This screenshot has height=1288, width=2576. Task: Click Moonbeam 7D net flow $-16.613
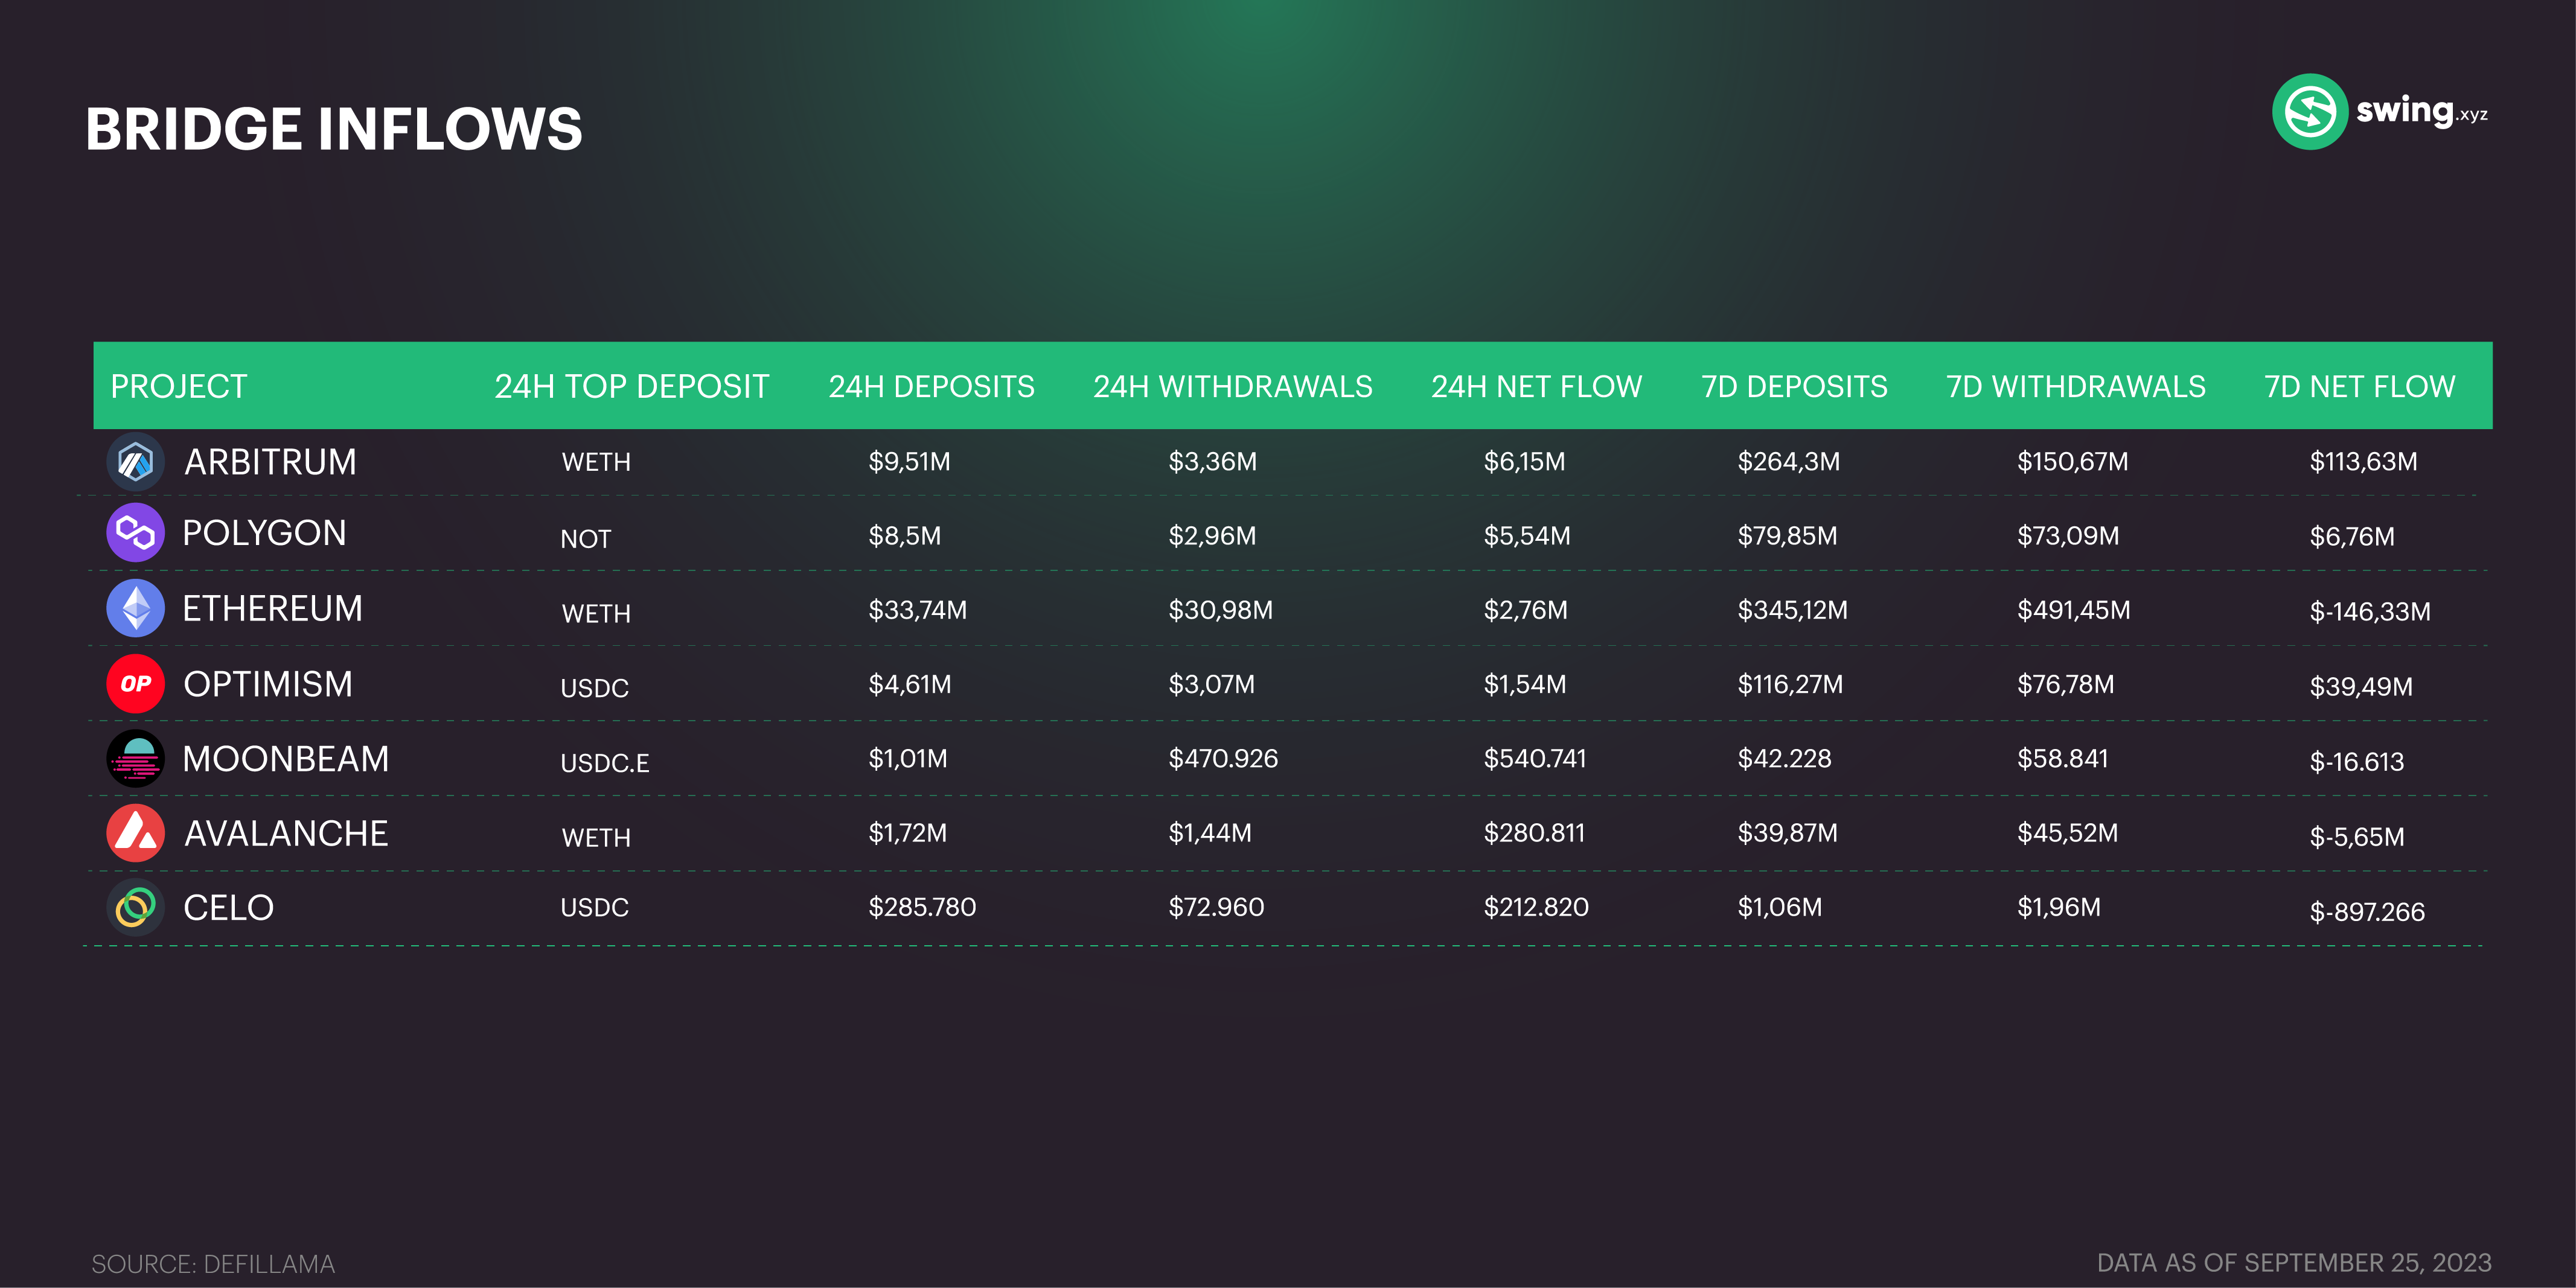(2357, 762)
